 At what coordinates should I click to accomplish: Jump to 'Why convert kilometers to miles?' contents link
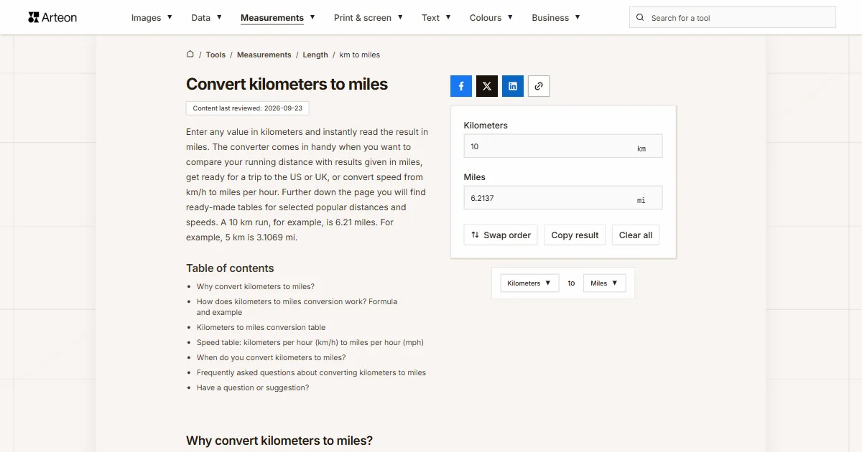[x=256, y=286]
